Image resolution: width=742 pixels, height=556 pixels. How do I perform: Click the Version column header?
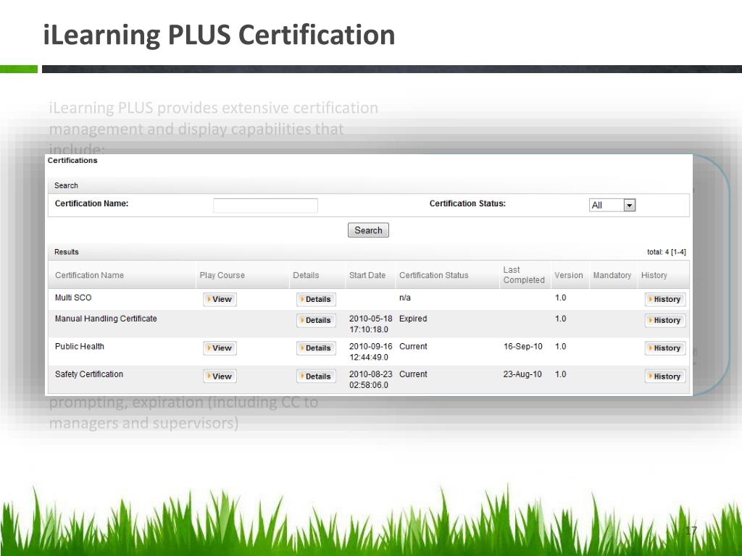click(x=568, y=275)
